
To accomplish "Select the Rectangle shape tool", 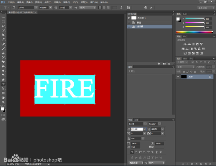I will point(3,93).
